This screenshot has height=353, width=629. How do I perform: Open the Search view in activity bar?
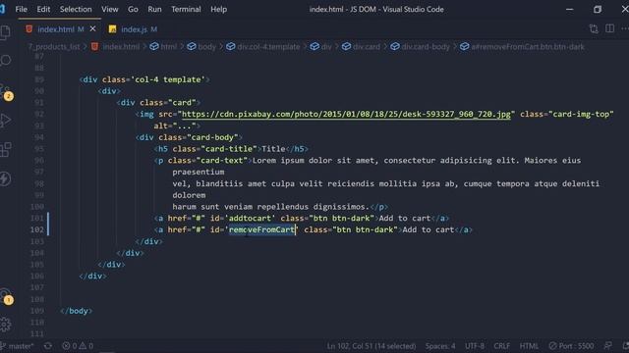click(5, 61)
